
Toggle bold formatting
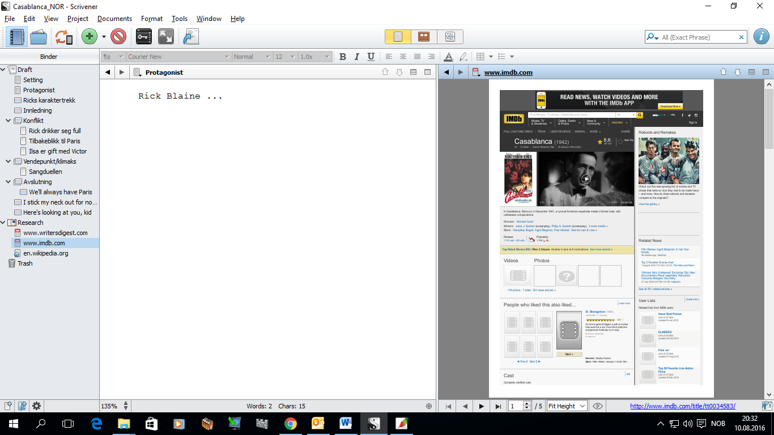(342, 56)
